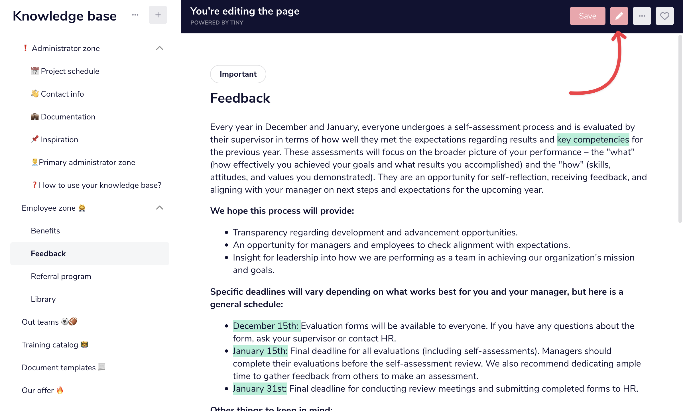Save the edited page

click(588, 16)
